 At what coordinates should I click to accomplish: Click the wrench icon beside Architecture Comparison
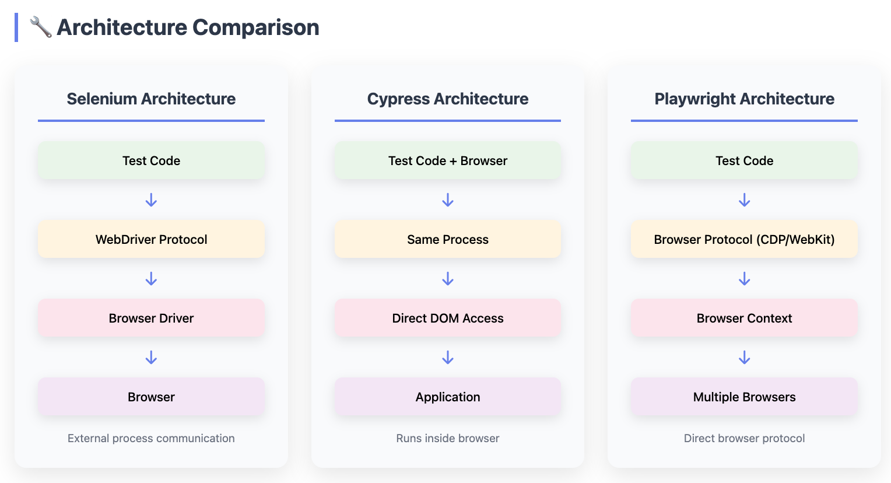[x=40, y=27]
